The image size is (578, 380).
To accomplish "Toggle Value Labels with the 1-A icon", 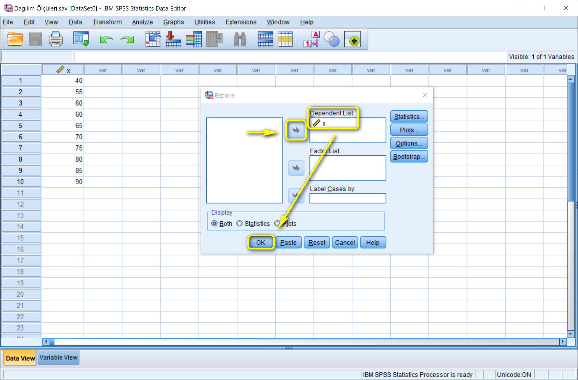I will [x=311, y=39].
